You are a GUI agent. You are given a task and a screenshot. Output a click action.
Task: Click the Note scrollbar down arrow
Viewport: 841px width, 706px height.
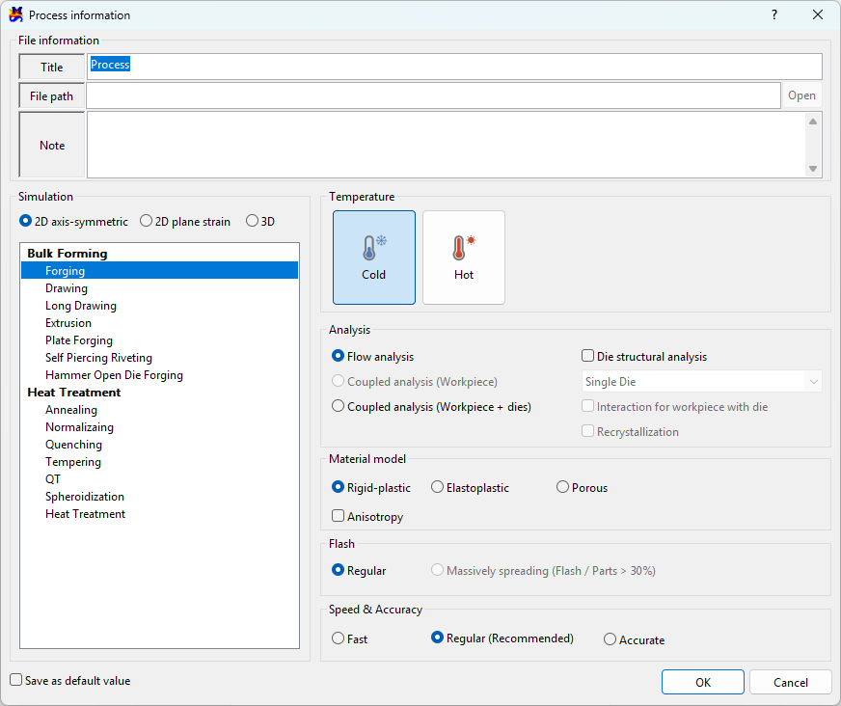pyautogui.click(x=813, y=169)
